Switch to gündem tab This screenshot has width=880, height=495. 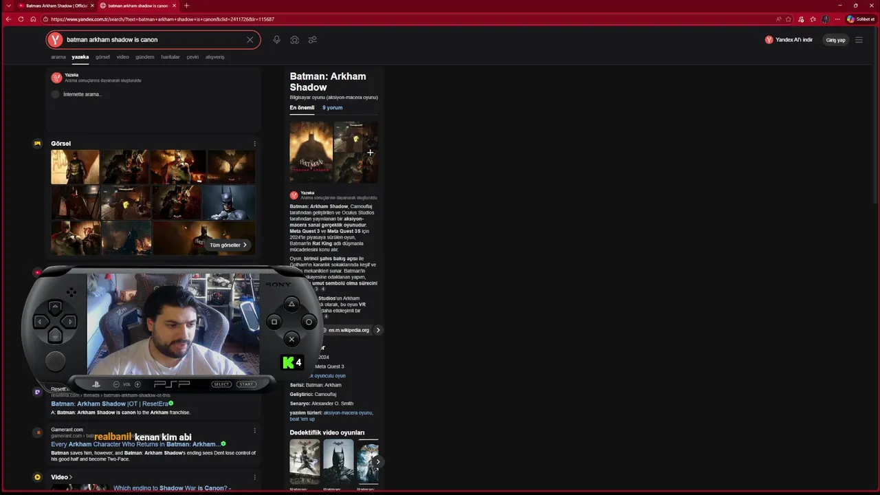pyautogui.click(x=145, y=57)
